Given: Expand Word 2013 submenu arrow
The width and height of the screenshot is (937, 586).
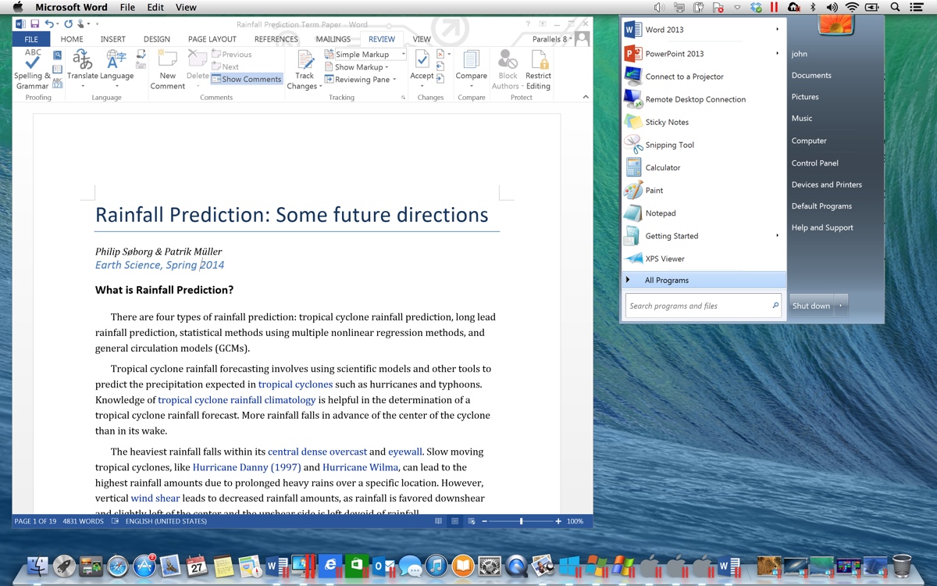Looking at the screenshot, I should [777, 30].
